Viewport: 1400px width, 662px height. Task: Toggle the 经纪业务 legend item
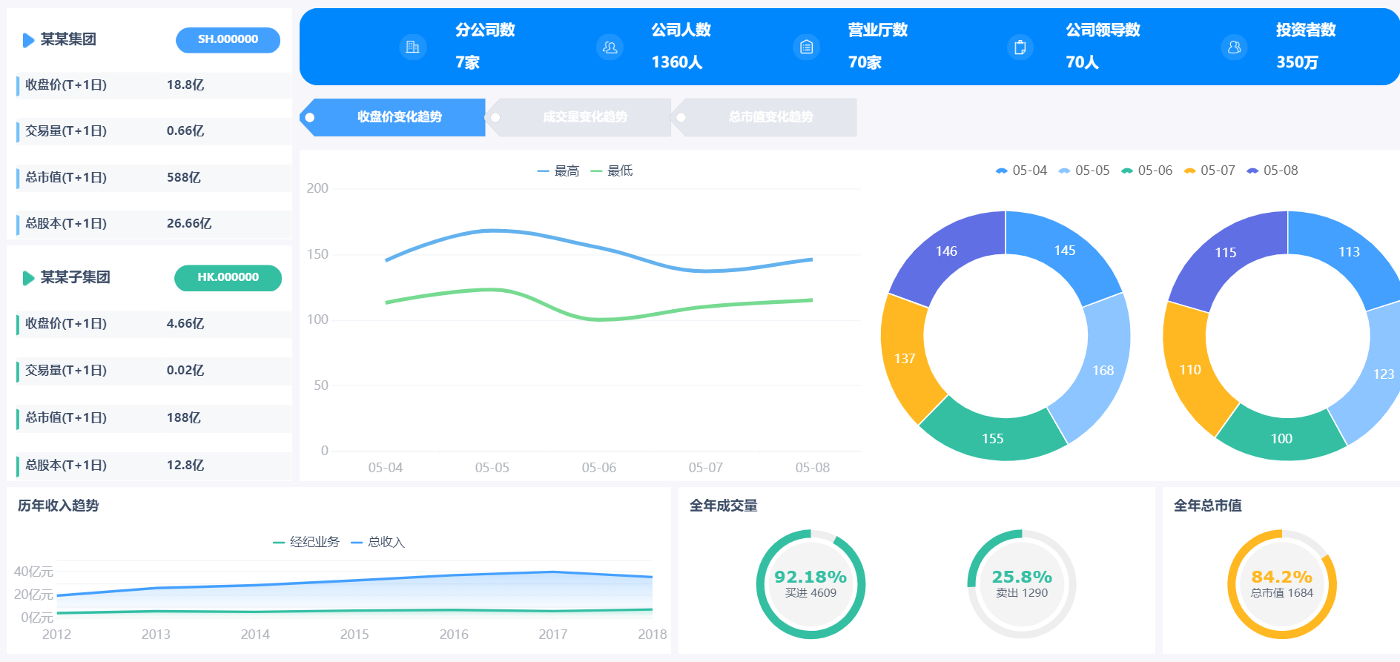tap(306, 543)
